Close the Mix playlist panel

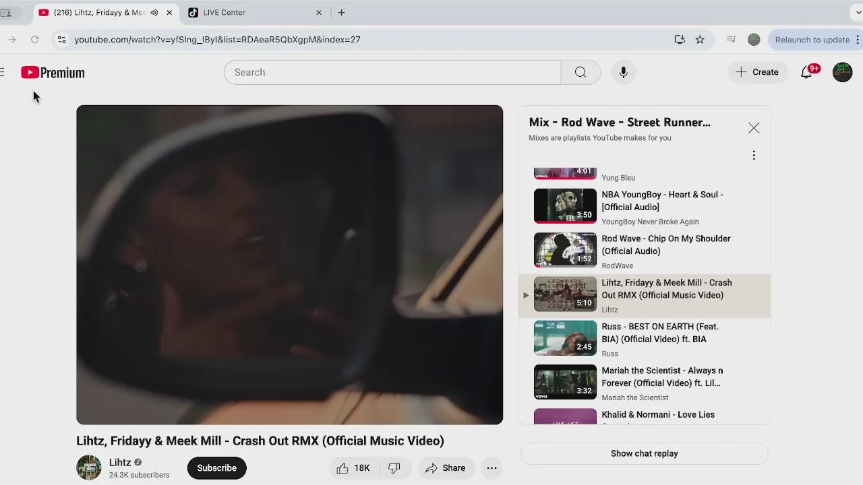pyautogui.click(x=754, y=128)
